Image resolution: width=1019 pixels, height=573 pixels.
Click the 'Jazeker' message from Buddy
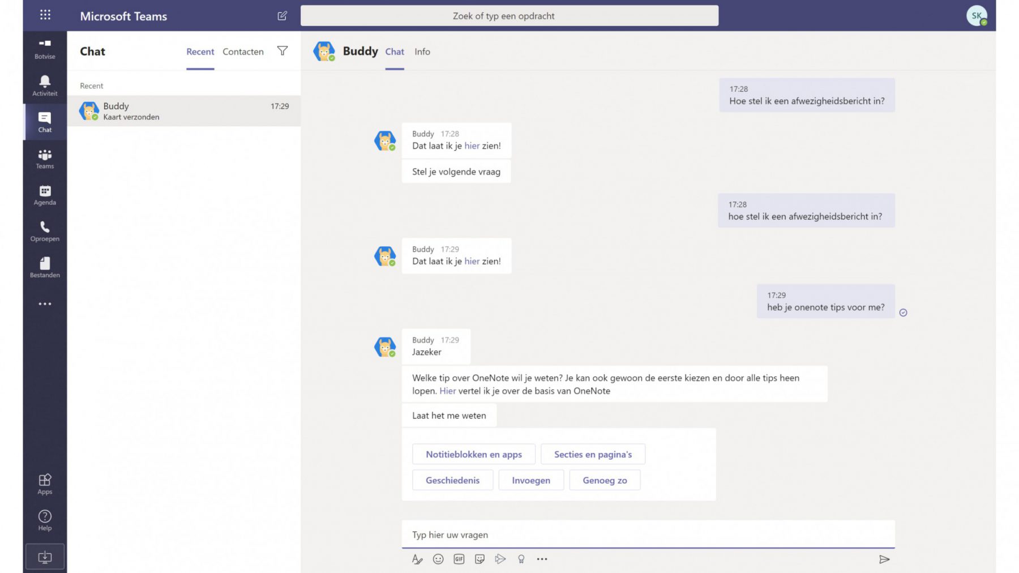435,346
